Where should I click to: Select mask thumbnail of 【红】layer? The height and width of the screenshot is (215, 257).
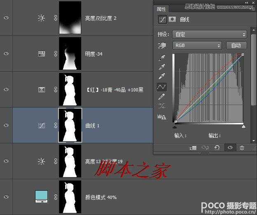tap(70, 89)
